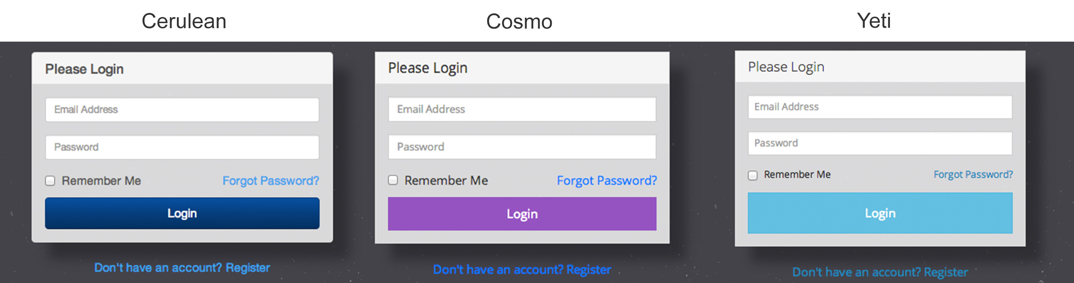Follow the Register link below Cosmo form
This screenshot has height=283, width=1074.
[x=588, y=270]
